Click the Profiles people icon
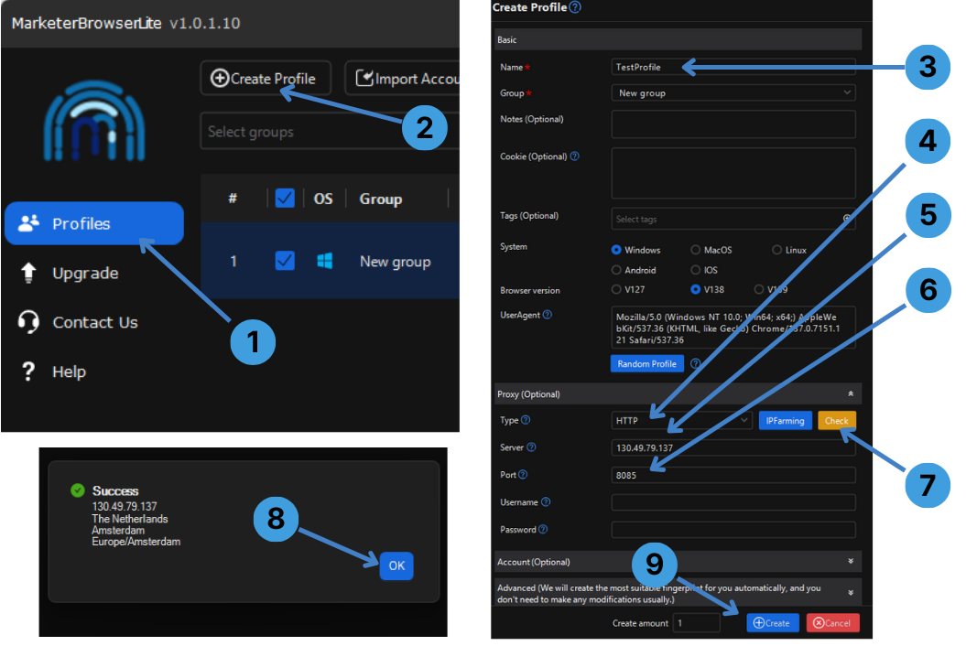Image resolution: width=966 pixels, height=646 pixels. tap(28, 223)
